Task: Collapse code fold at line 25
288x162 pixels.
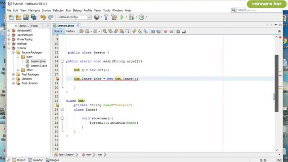Action: coord(62,109)
